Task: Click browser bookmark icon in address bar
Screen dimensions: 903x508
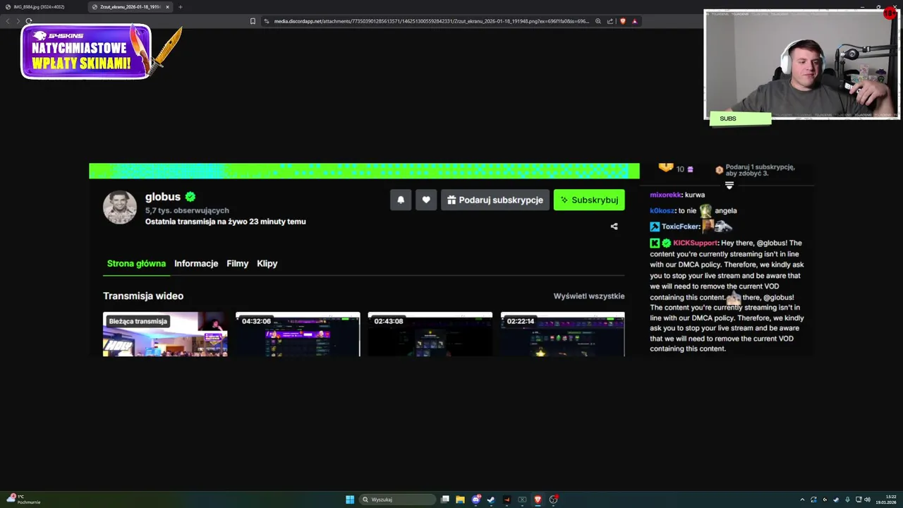Action: (x=253, y=21)
